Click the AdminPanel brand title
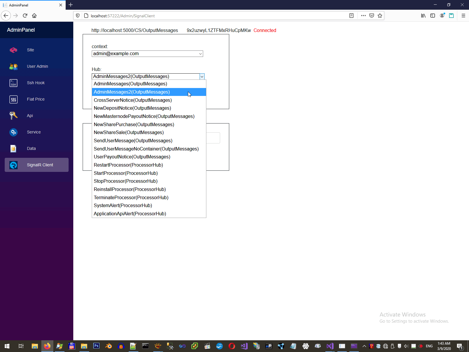This screenshot has height=352, width=469. [21, 30]
